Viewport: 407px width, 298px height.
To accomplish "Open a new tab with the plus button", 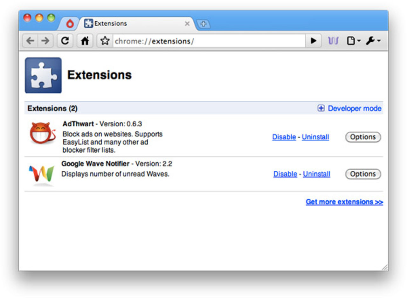I will (x=203, y=24).
